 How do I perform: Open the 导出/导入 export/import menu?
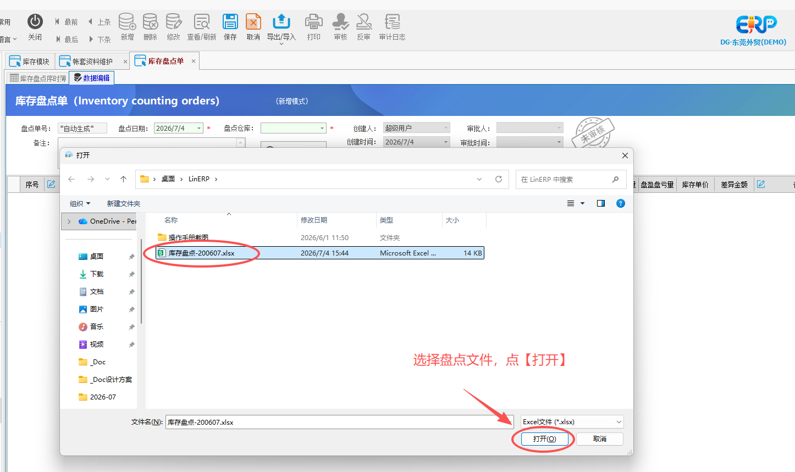coord(281,28)
